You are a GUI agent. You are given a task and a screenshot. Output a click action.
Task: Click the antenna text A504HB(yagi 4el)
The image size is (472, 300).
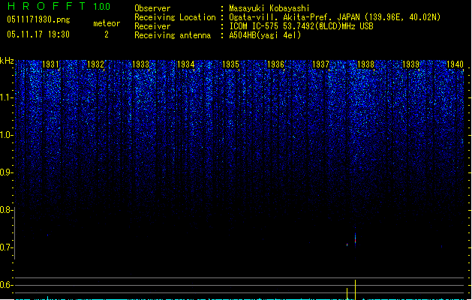265,35
